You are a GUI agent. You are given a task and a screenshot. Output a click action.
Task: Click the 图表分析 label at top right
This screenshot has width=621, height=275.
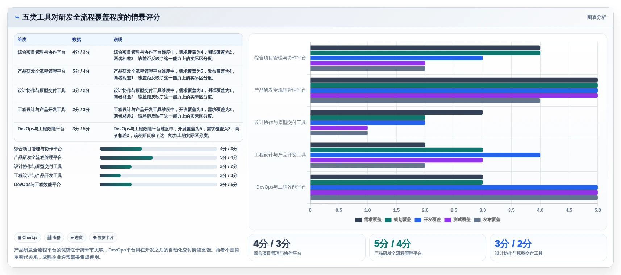point(596,17)
